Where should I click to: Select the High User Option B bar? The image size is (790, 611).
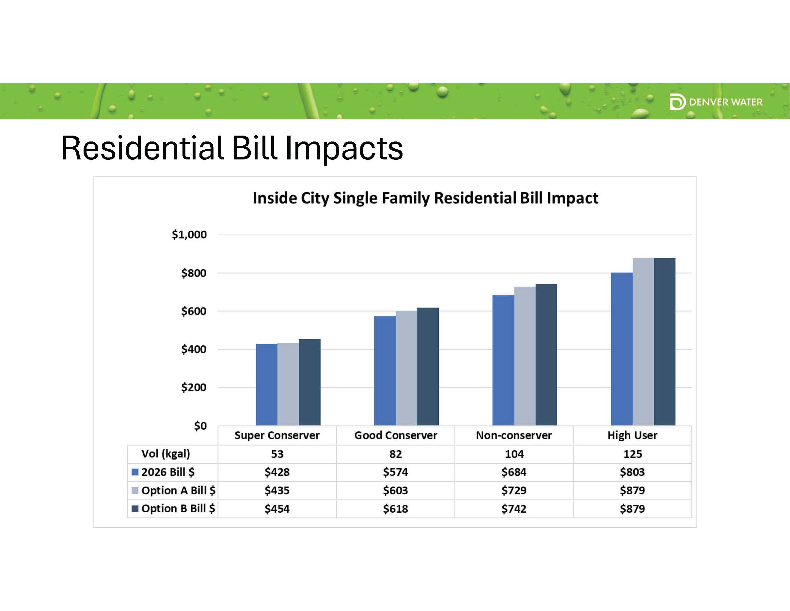click(665, 342)
